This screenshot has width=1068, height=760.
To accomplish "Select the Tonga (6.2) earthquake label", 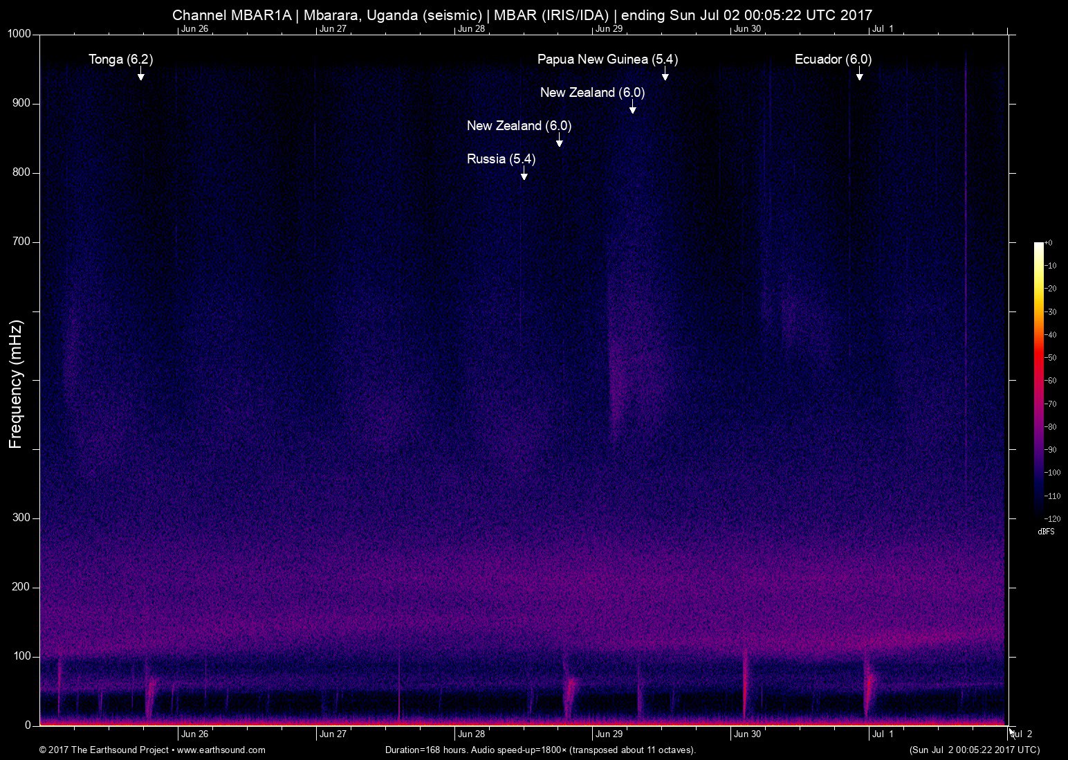I will pyautogui.click(x=120, y=60).
